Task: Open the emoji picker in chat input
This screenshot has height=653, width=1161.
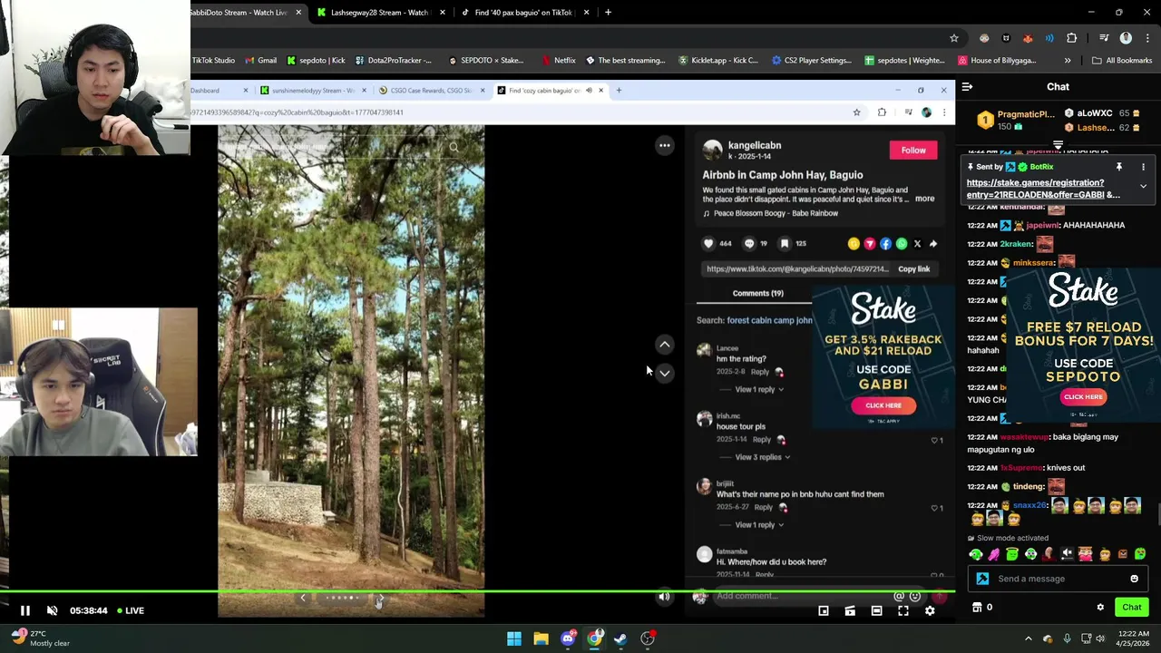Action: tap(1134, 579)
